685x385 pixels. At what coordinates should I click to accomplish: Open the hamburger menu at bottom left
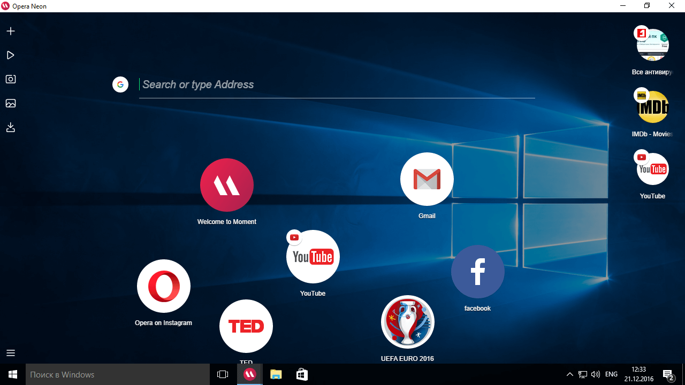tap(11, 353)
